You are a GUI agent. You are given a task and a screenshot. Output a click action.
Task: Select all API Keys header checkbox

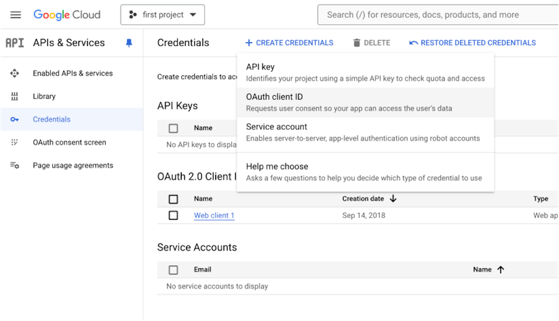(173, 128)
